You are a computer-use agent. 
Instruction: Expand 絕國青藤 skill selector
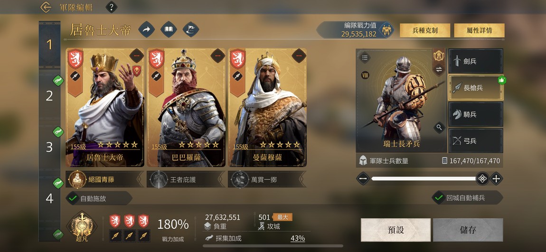click(105, 179)
